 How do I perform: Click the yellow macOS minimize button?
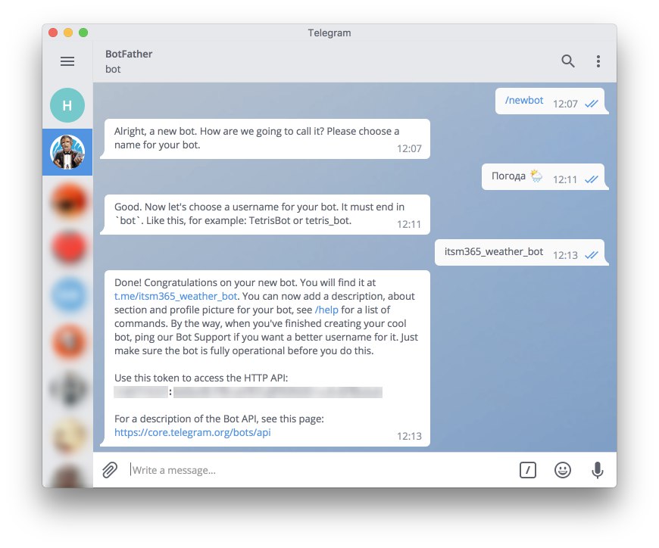point(68,33)
